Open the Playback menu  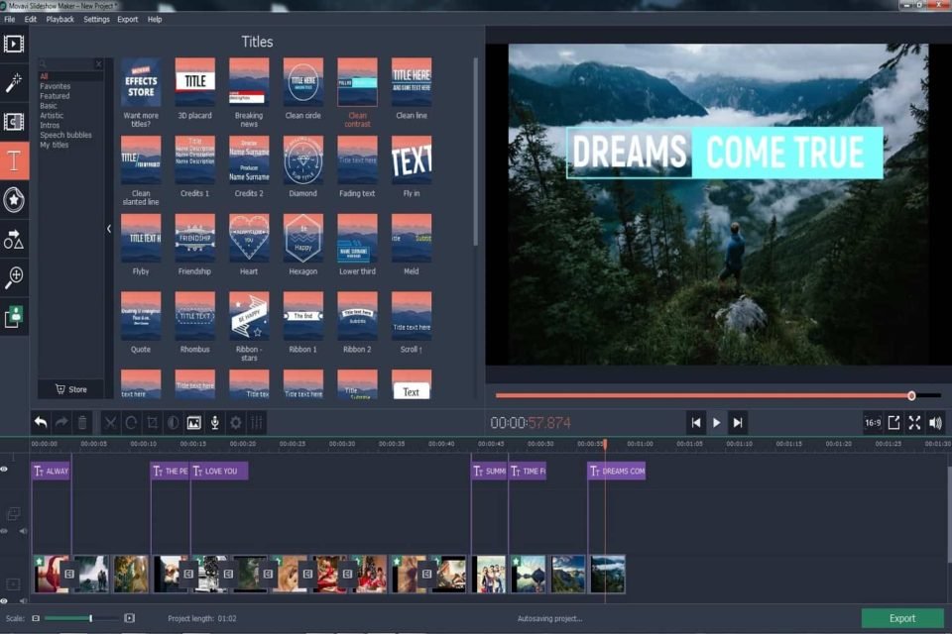coord(59,19)
